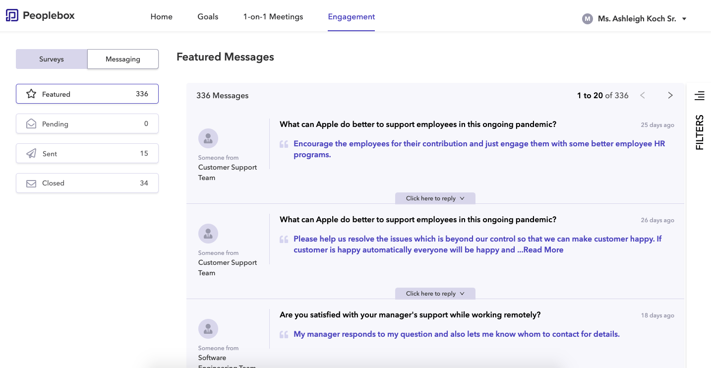
Task: Open the 1-on-1 Meetings tab
Action: coord(273,16)
